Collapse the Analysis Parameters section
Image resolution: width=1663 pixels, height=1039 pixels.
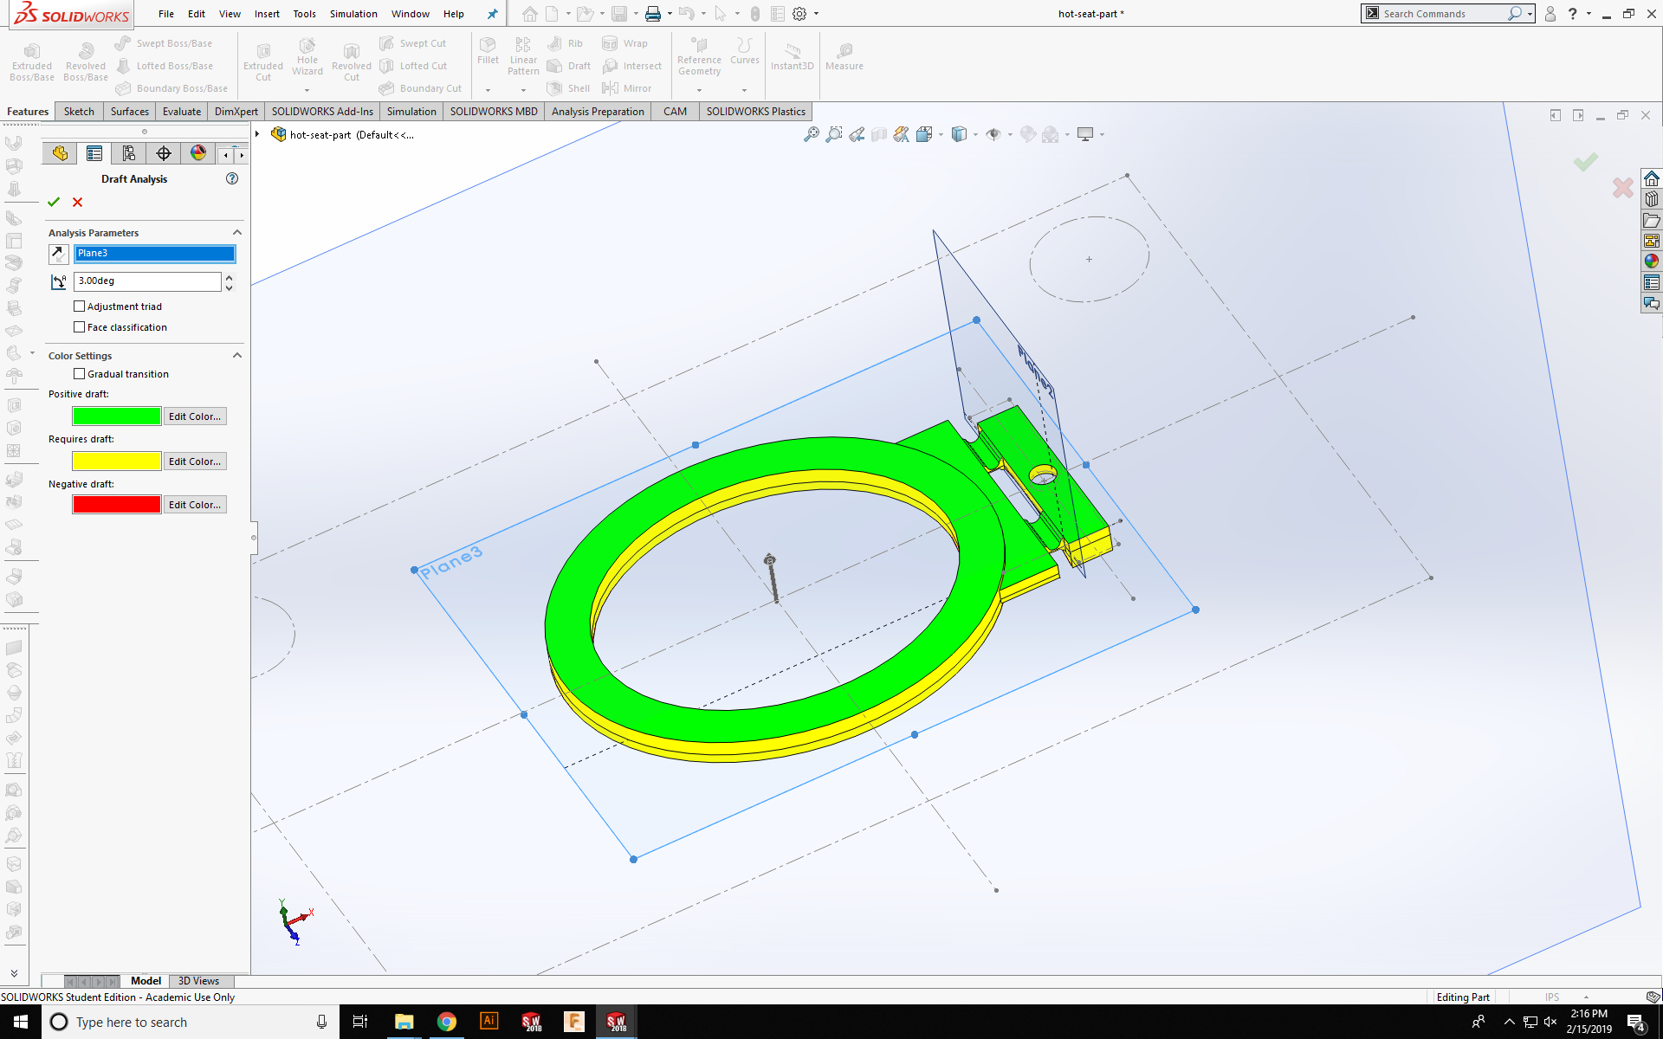237,233
